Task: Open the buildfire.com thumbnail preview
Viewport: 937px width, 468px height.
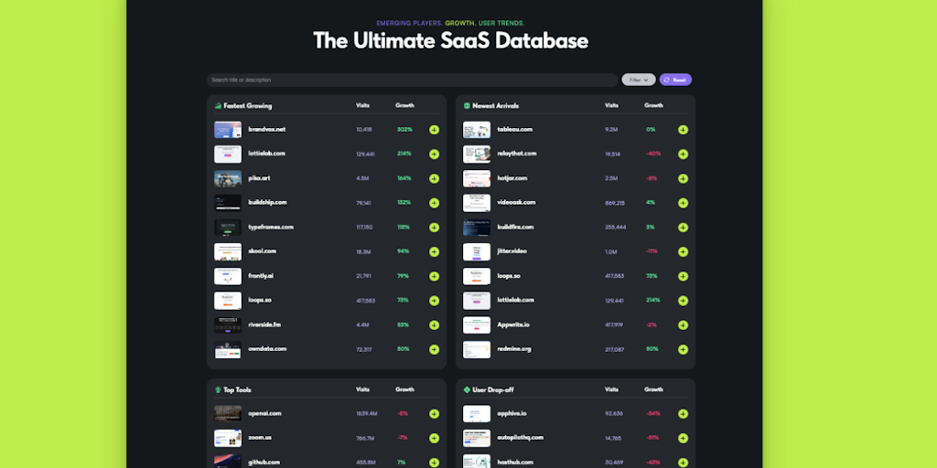Action: [x=476, y=228]
